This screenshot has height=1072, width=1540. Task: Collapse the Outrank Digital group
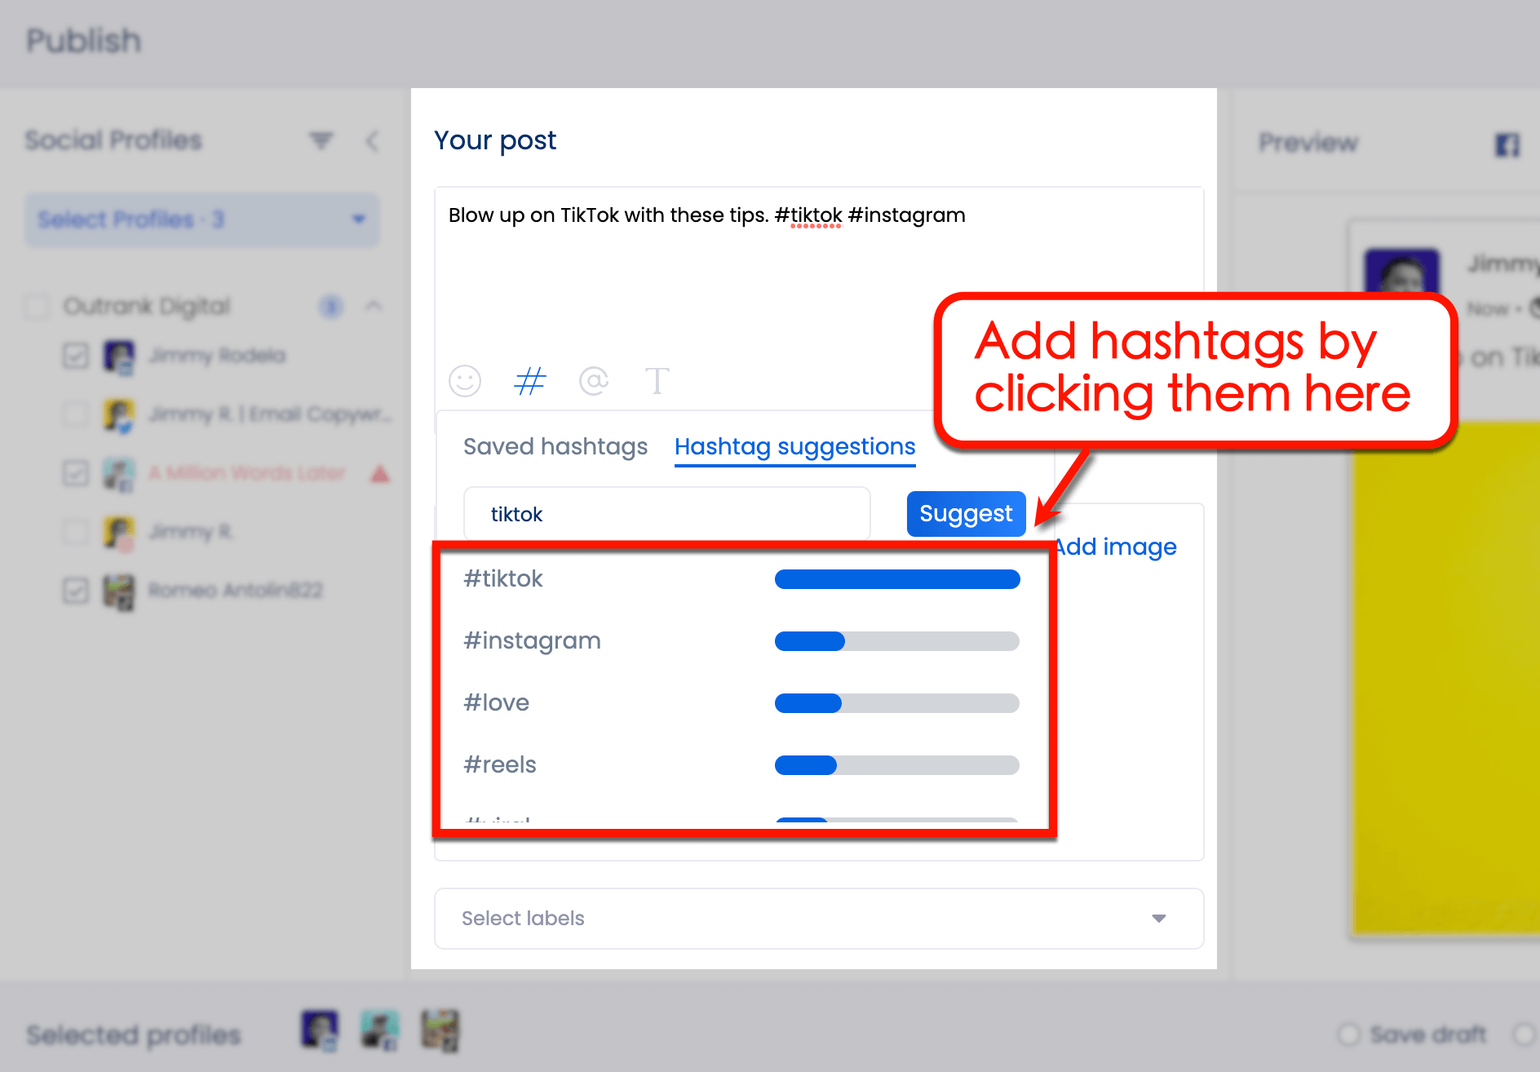coord(374,307)
